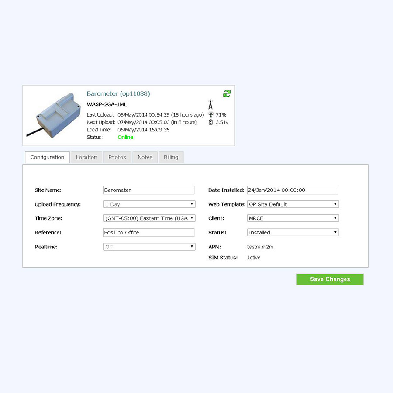Switch to the Location tab
Screen dimensions: 393x393
86,157
